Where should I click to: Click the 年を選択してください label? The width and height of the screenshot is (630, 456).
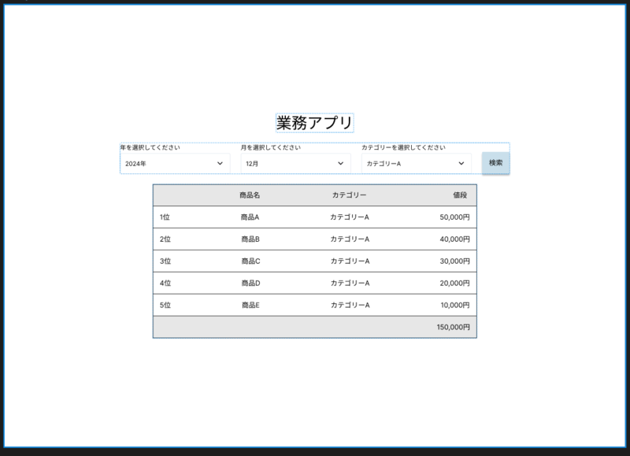coord(150,147)
